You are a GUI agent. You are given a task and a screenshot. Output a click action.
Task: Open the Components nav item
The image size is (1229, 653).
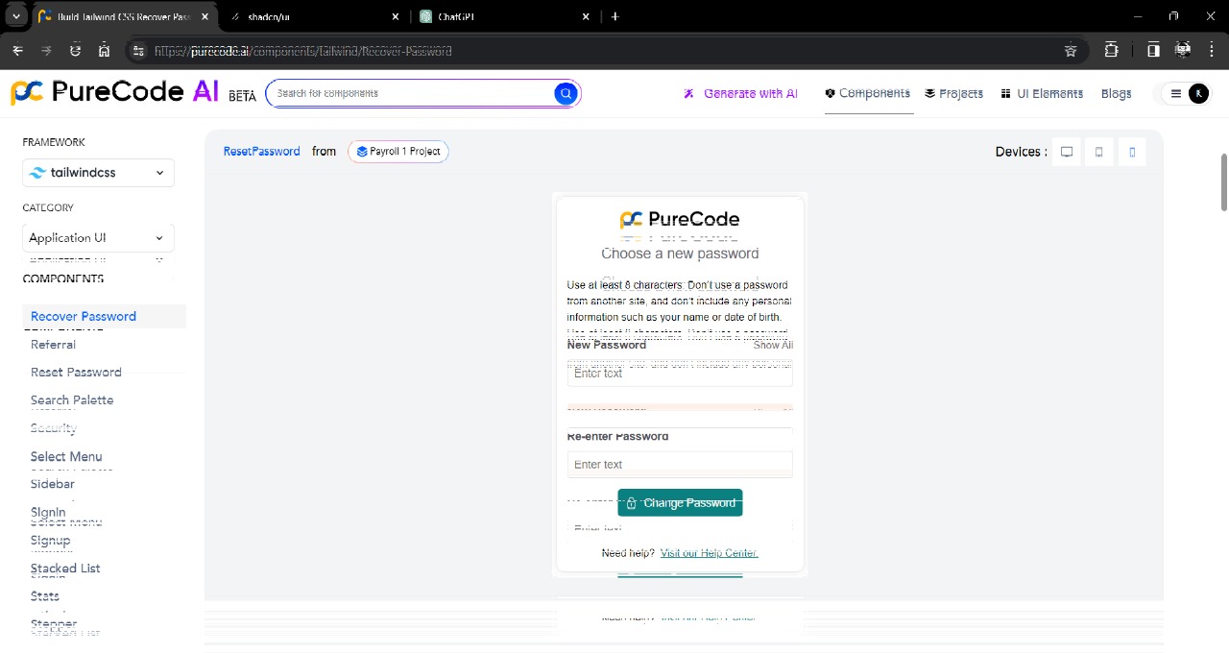pyautogui.click(x=868, y=93)
